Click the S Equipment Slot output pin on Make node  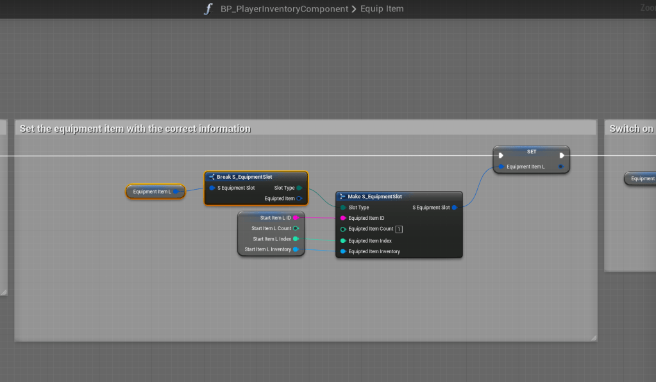(x=455, y=208)
